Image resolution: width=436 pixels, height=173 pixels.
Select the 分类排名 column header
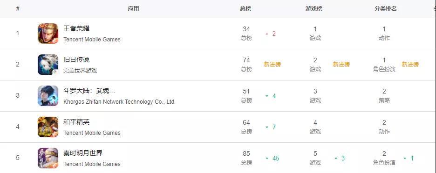pos(385,9)
